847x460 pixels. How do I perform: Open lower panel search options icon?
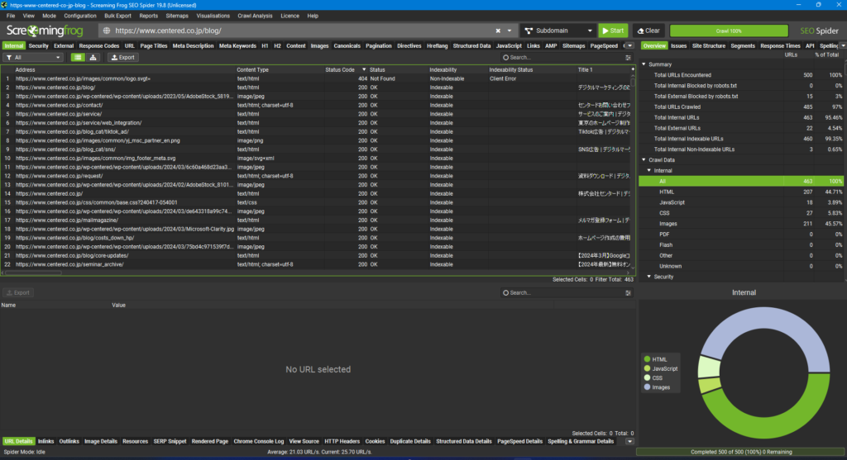tap(629, 293)
